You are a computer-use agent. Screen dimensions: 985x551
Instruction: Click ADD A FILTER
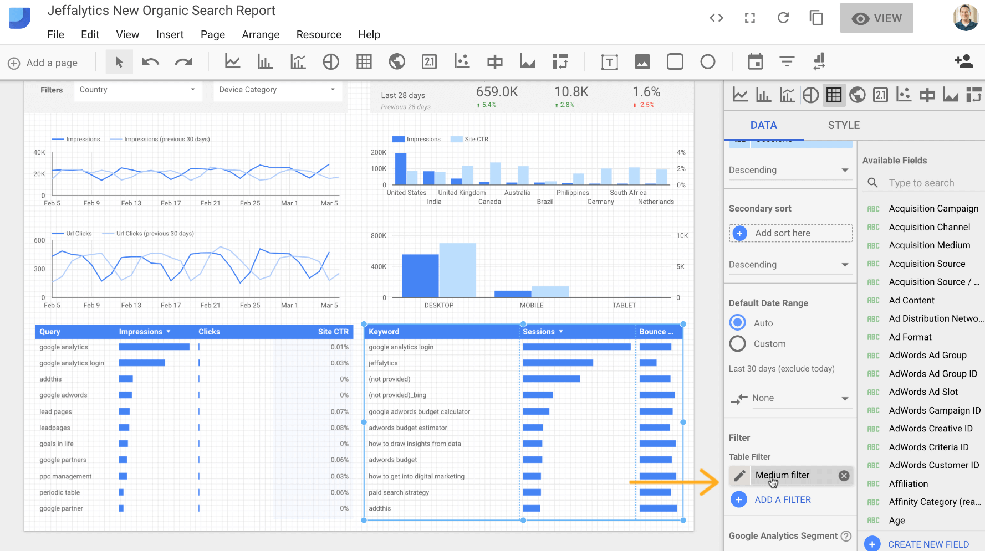click(772, 499)
